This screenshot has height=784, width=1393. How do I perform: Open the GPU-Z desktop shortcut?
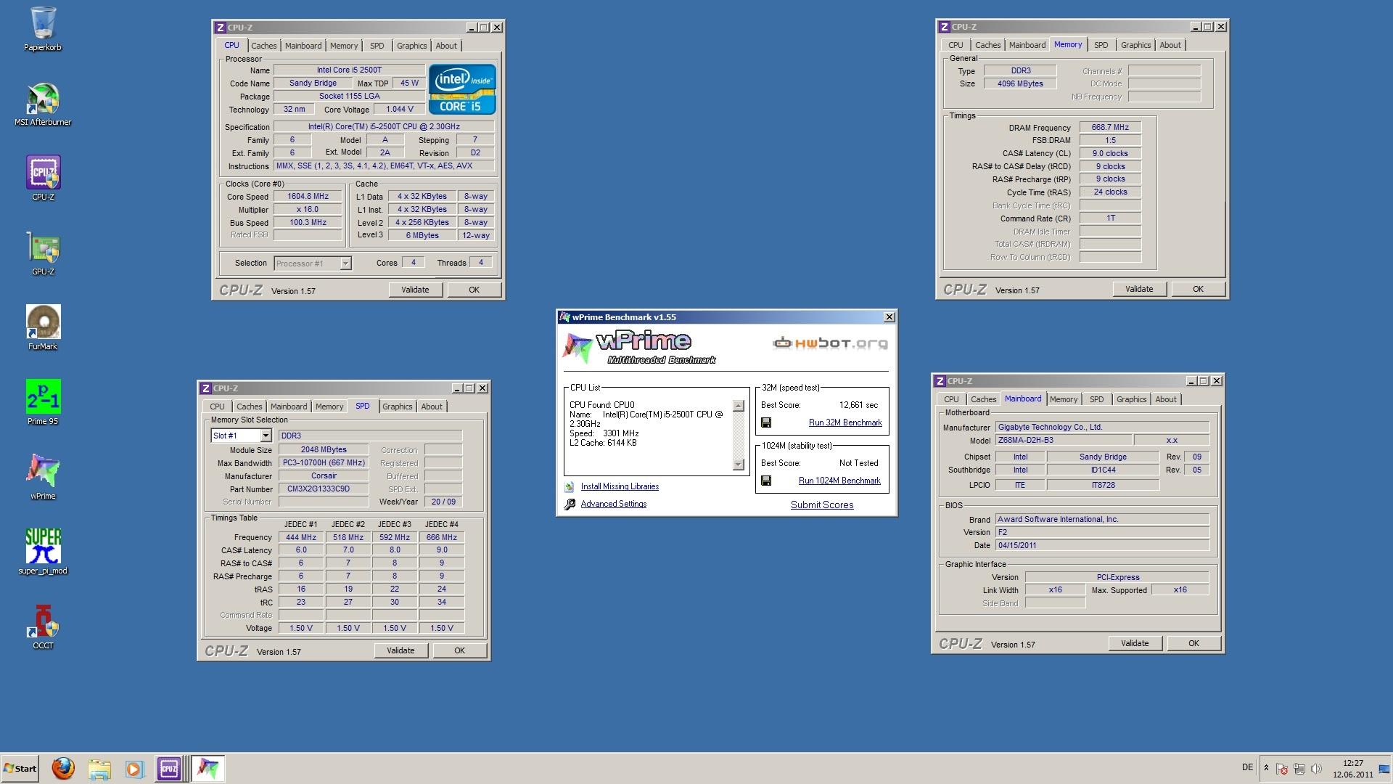[x=43, y=253]
